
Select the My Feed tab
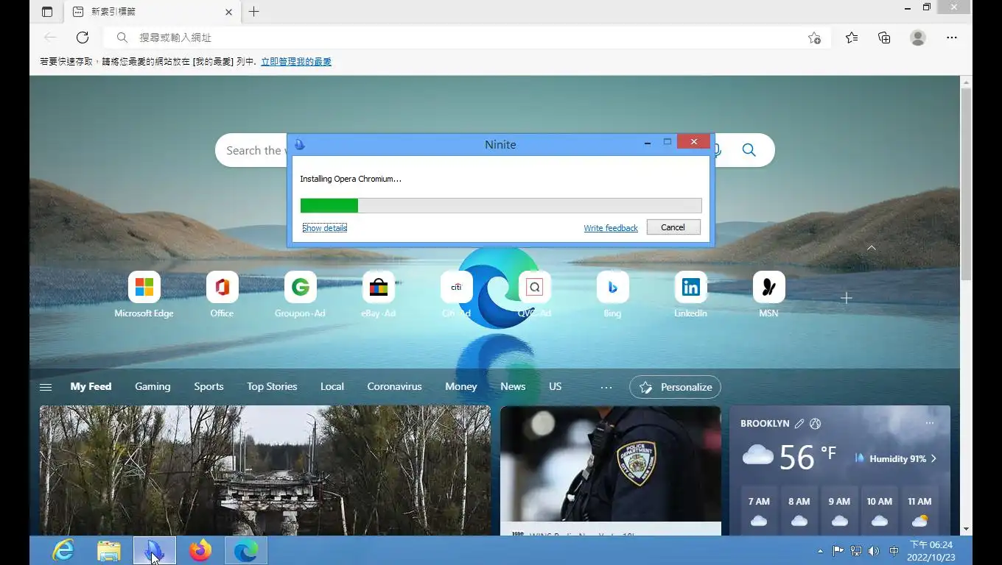[91, 386]
